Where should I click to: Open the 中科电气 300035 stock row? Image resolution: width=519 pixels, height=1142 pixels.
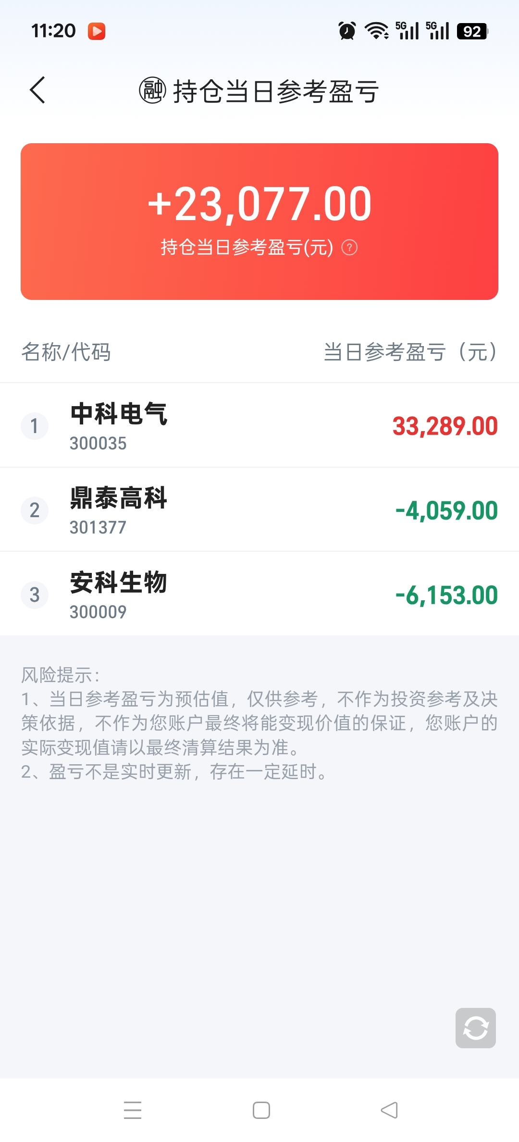(x=259, y=425)
